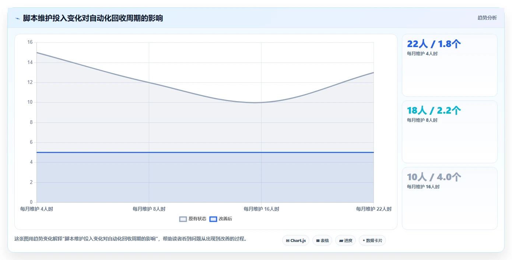
Task: Click the y-axis value 4
Action: point(31,162)
